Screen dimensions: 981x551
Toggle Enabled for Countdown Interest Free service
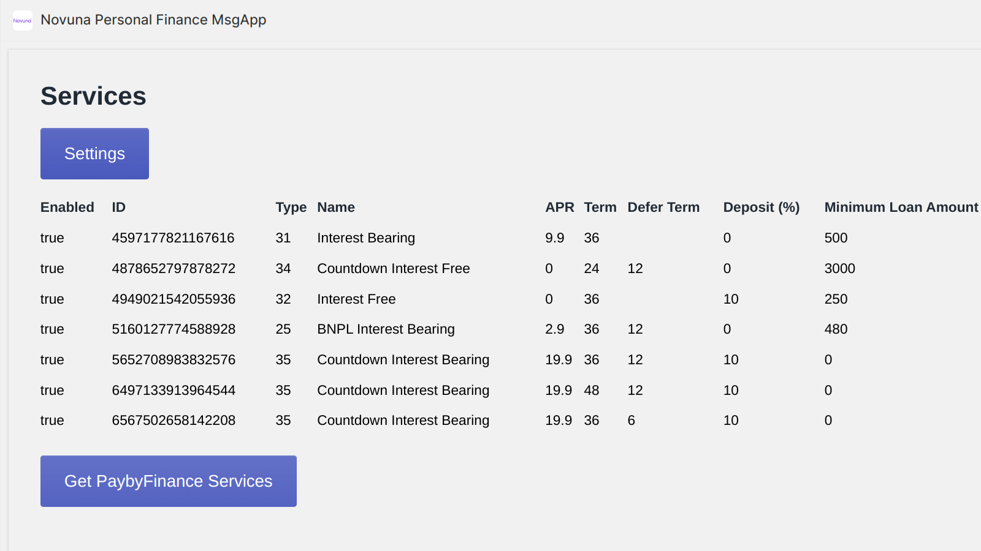pos(52,268)
